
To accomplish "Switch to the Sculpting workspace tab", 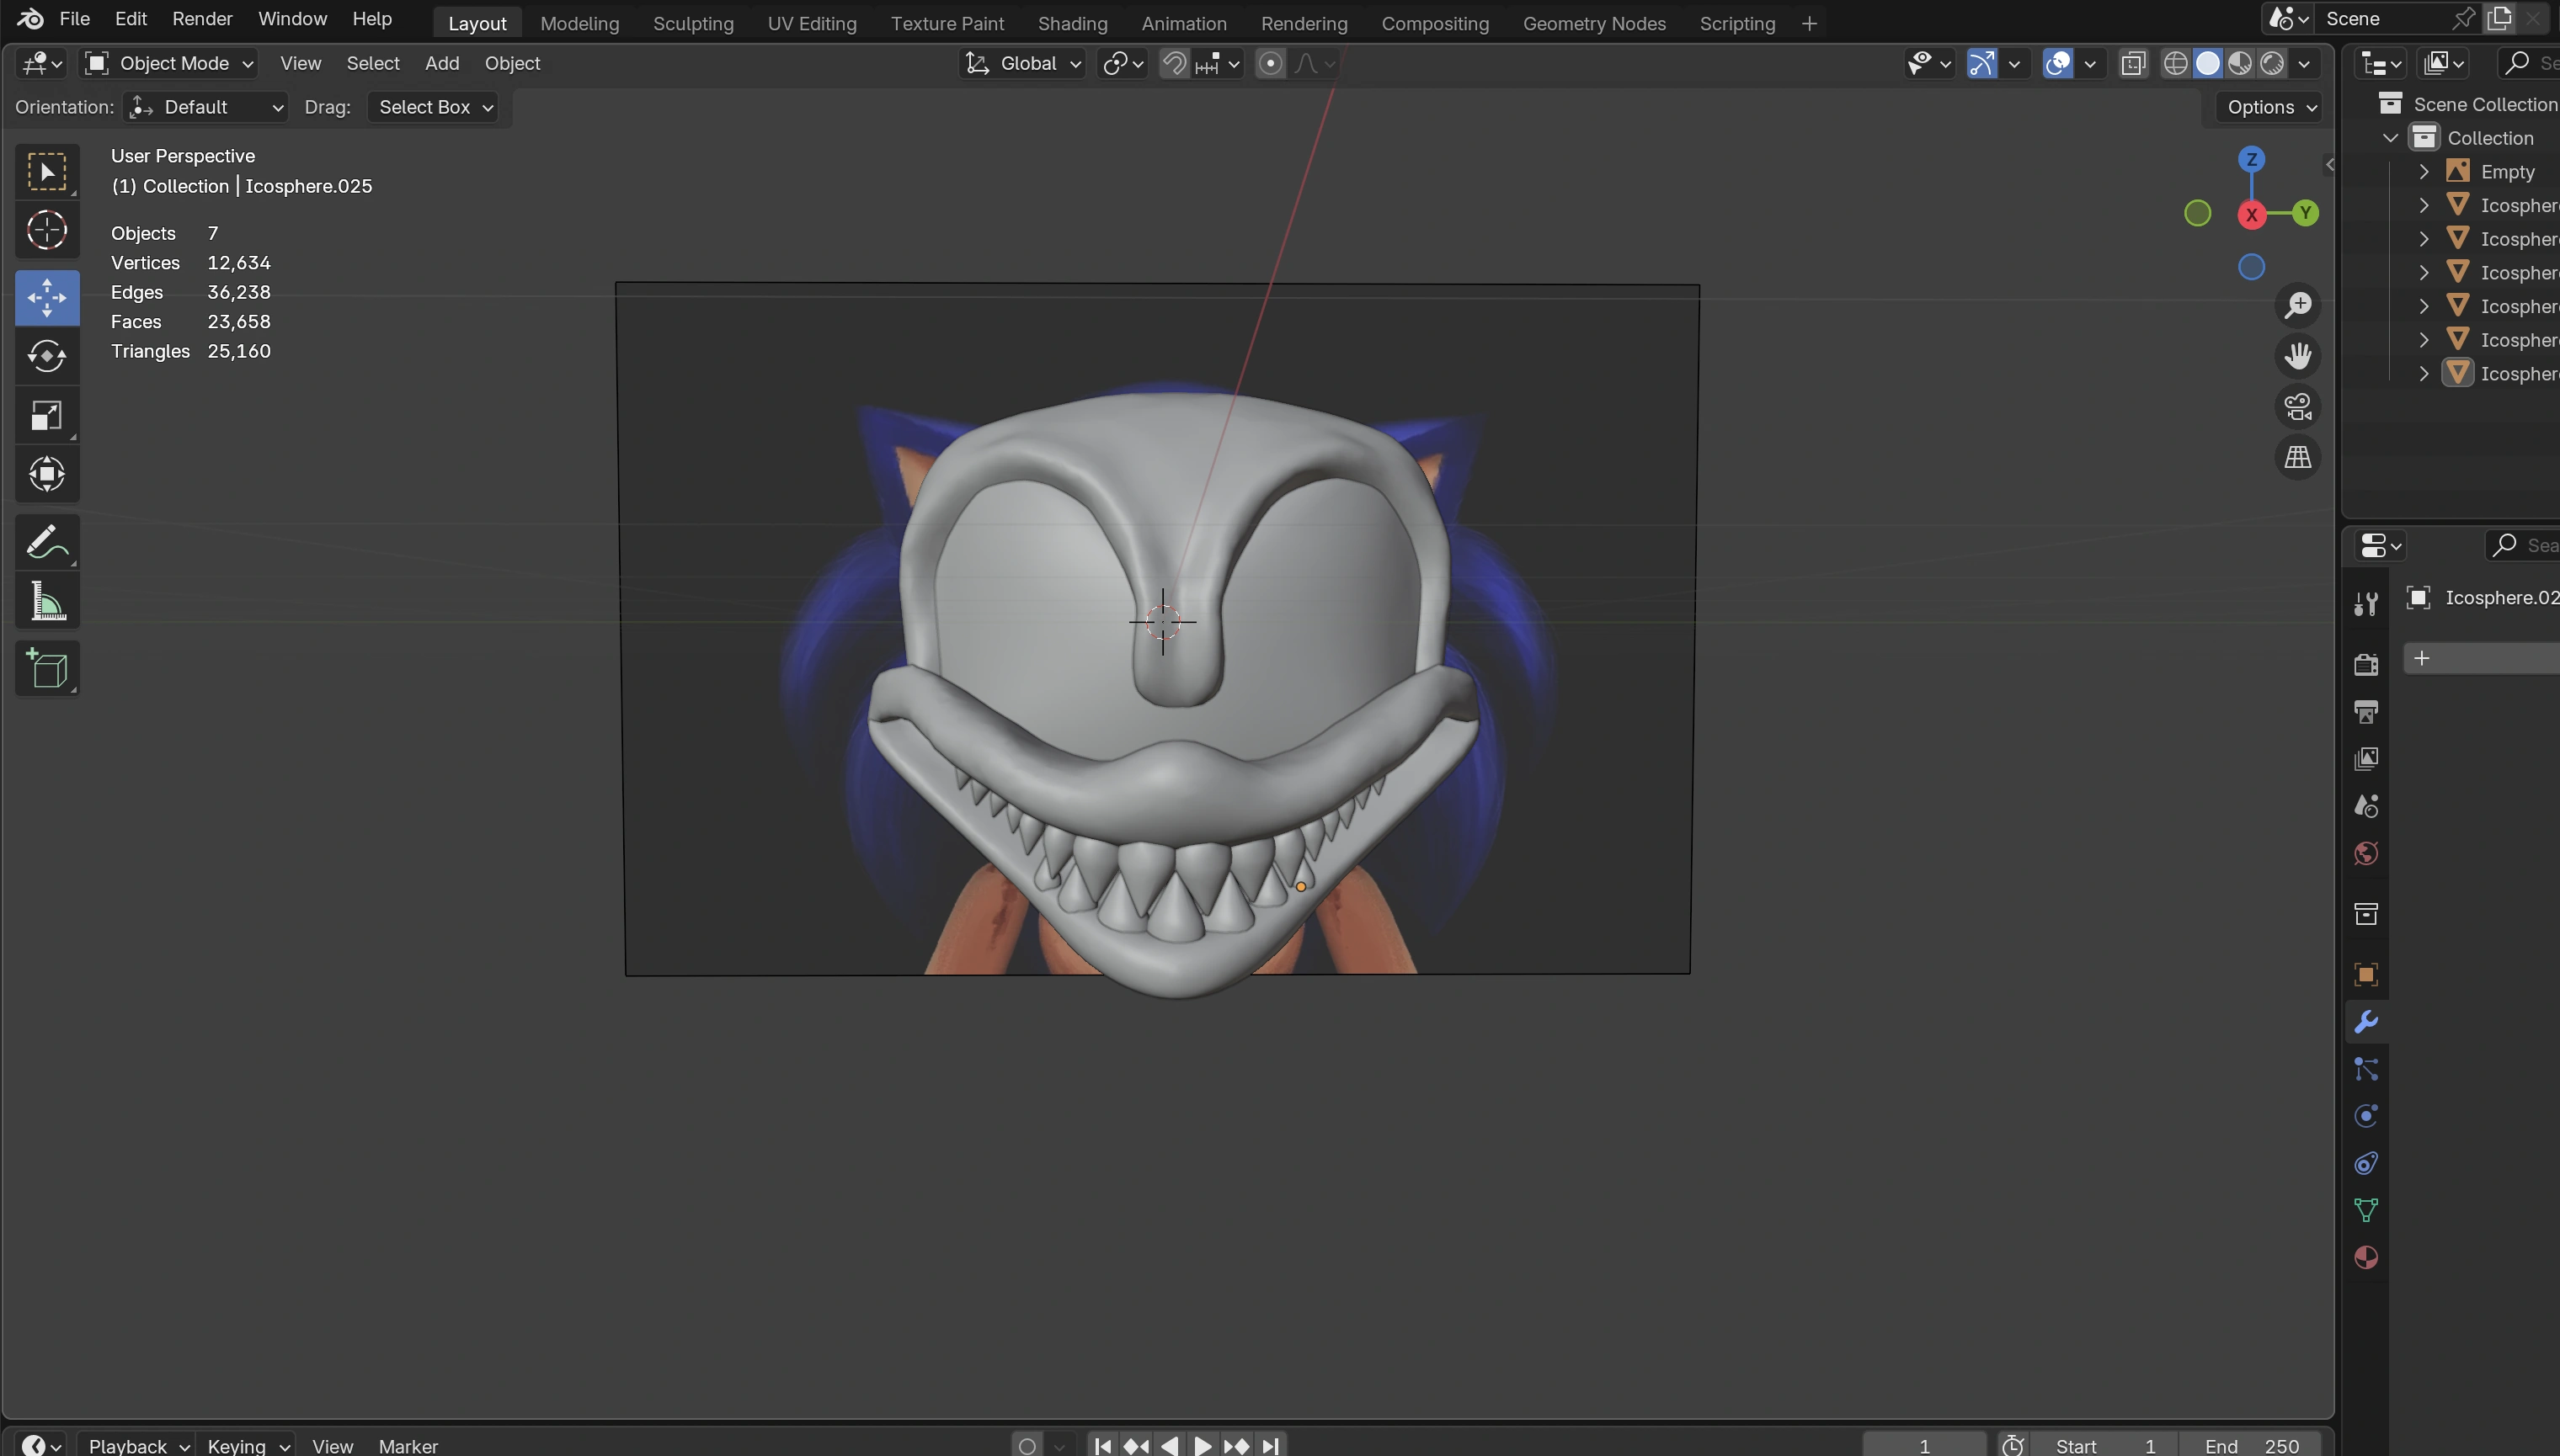I will 692,23.
